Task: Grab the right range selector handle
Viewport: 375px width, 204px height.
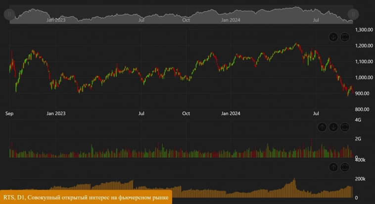Action: point(352,14)
